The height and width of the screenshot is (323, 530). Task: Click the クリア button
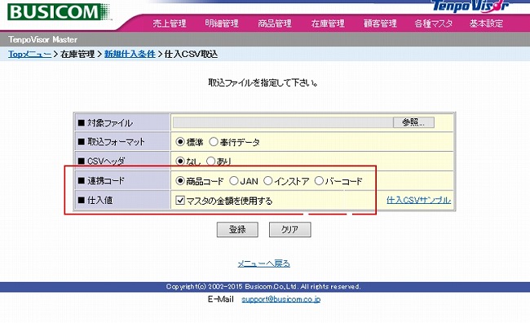click(x=289, y=230)
